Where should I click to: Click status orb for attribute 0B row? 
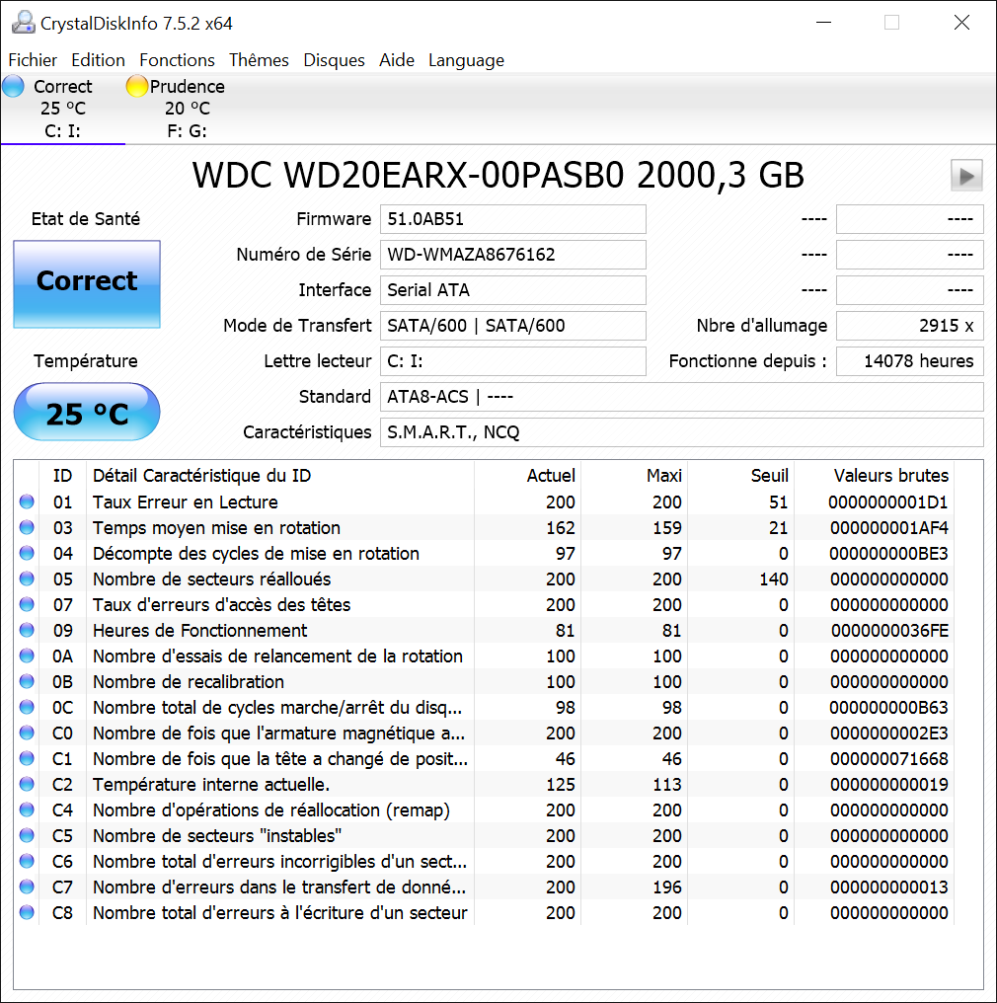tap(27, 681)
